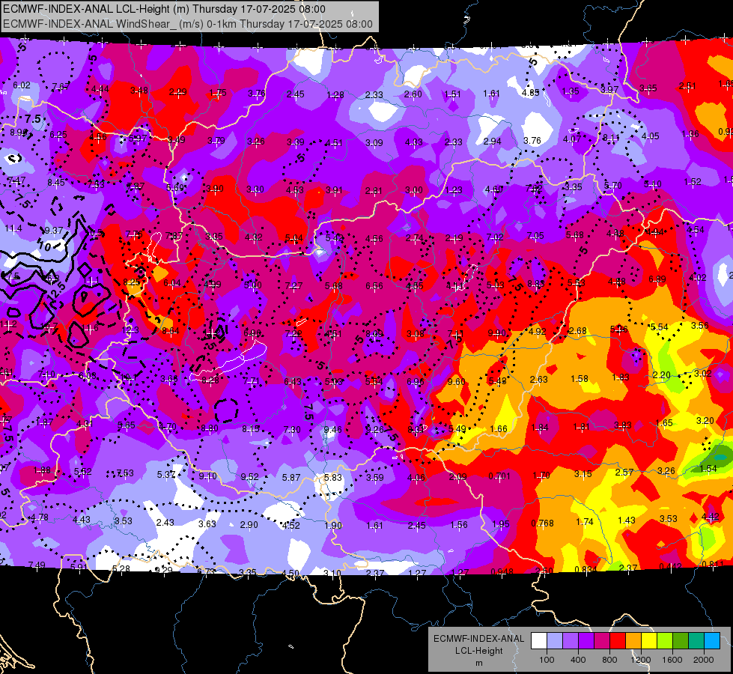Click the 'ECMWF-INDEX-ANAL' legend heading

click(478, 639)
